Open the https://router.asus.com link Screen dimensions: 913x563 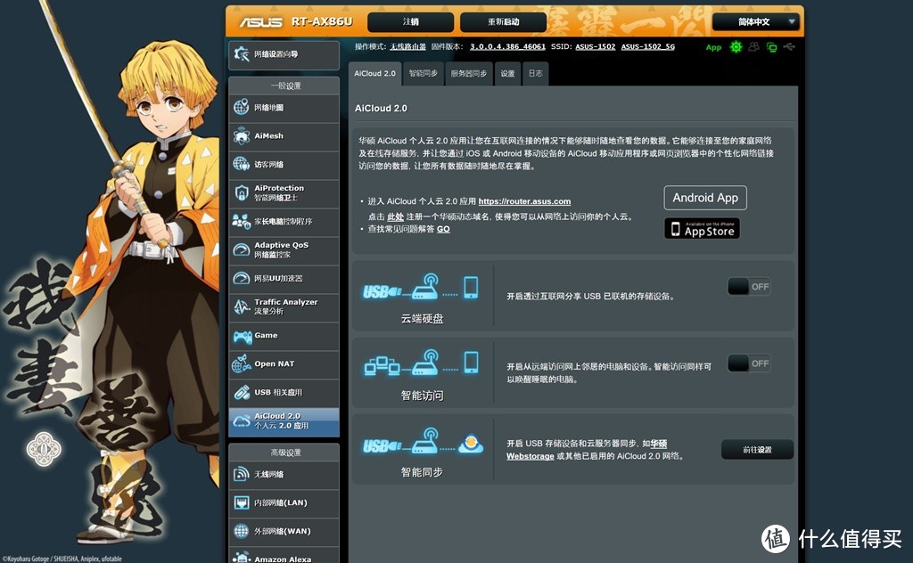(x=524, y=201)
